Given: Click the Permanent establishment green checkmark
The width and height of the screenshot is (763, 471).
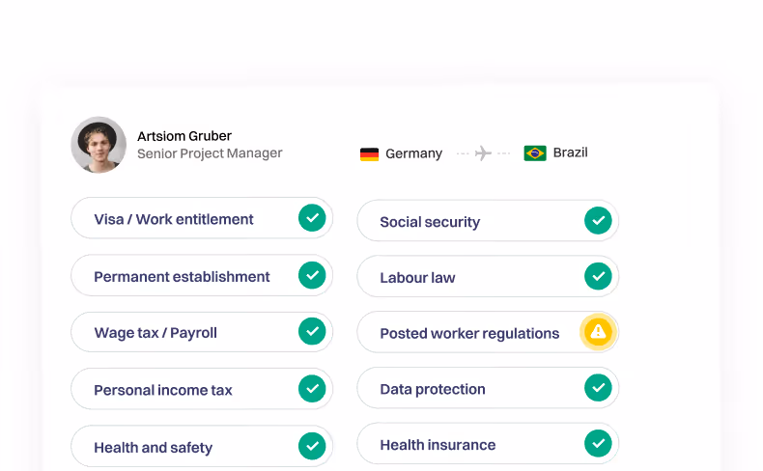Looking at the screenshot, I should click(311, 275).
